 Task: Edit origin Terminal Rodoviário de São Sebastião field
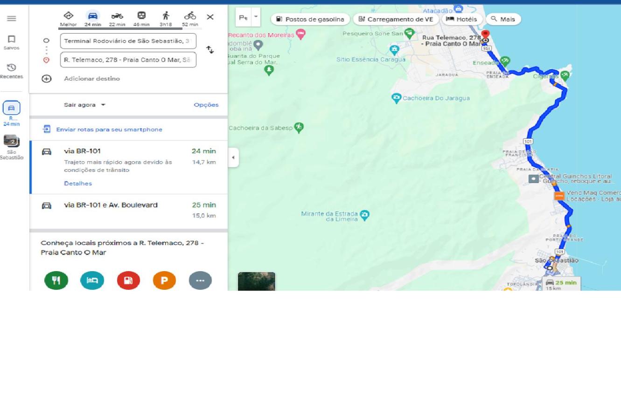click(x=128, y=41)
